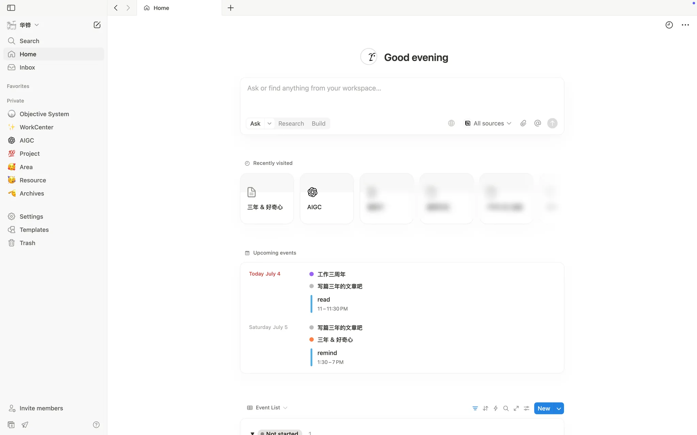Open the All sources dropdown
Screen dimensions: 697x435
488,123
